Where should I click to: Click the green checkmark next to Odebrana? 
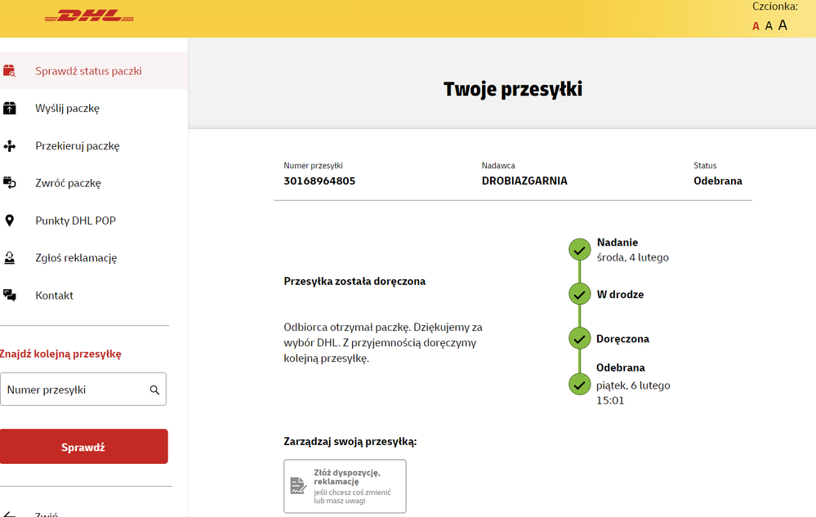[x=579, y=383]
